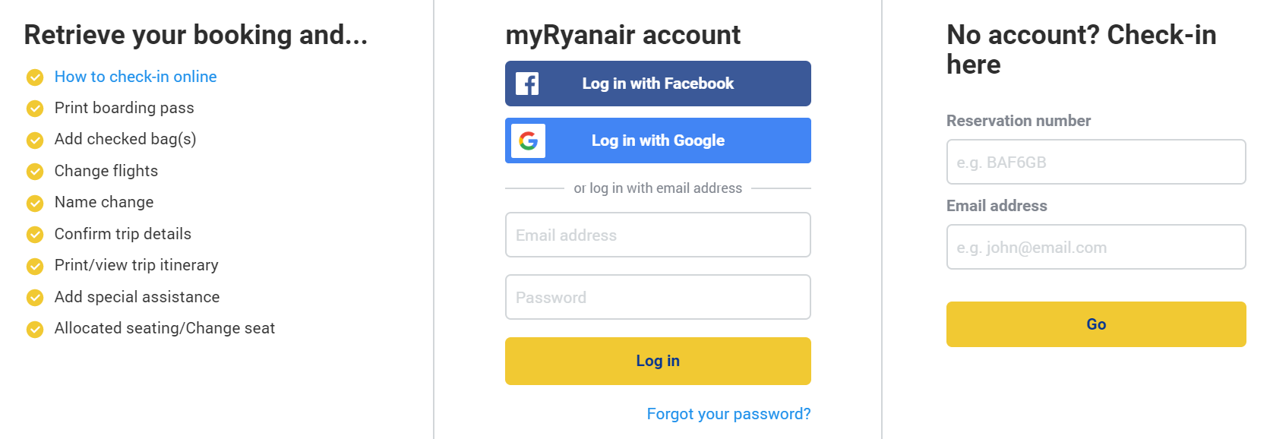Submit check-in with the Go button
The image size is (1270, 439).
click(x=1096, y=324)
